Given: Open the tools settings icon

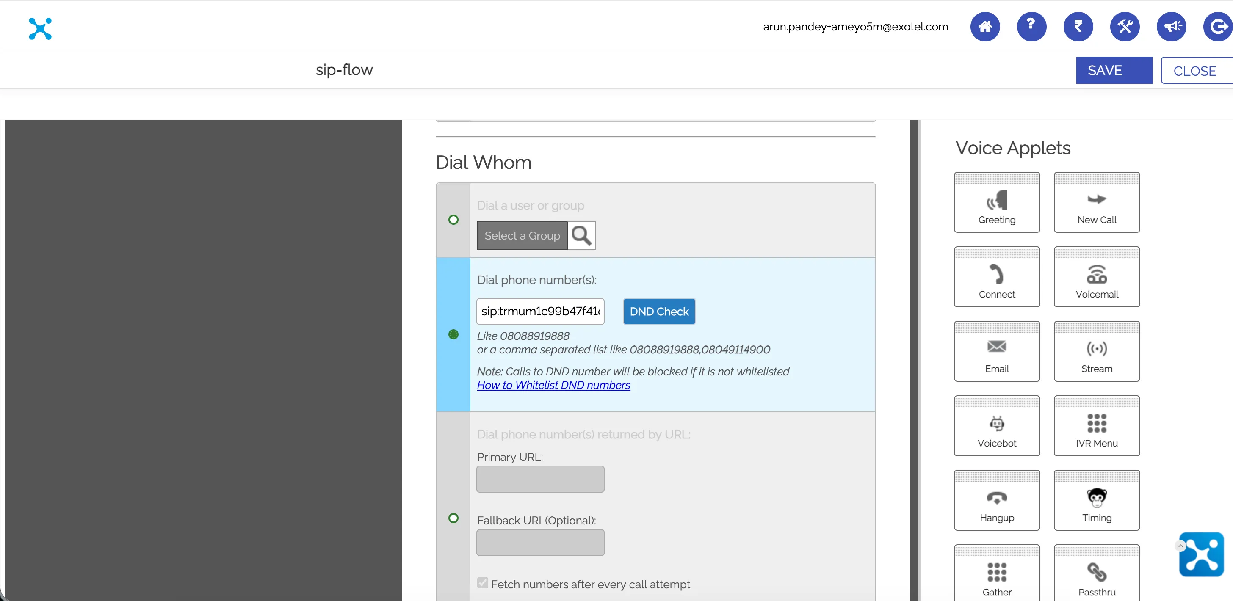Looking at the screenshot, I should pyautogui.click(x=1124, y=26).
